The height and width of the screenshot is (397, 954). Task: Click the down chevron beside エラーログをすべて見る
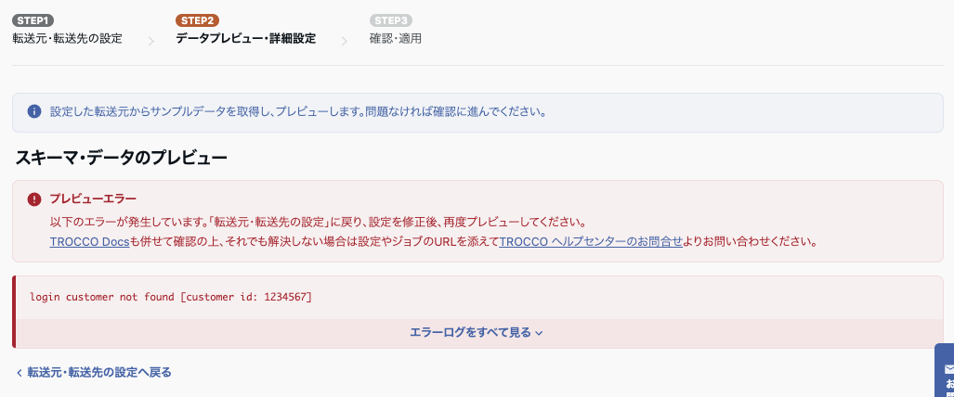click(x=539, y=333)
